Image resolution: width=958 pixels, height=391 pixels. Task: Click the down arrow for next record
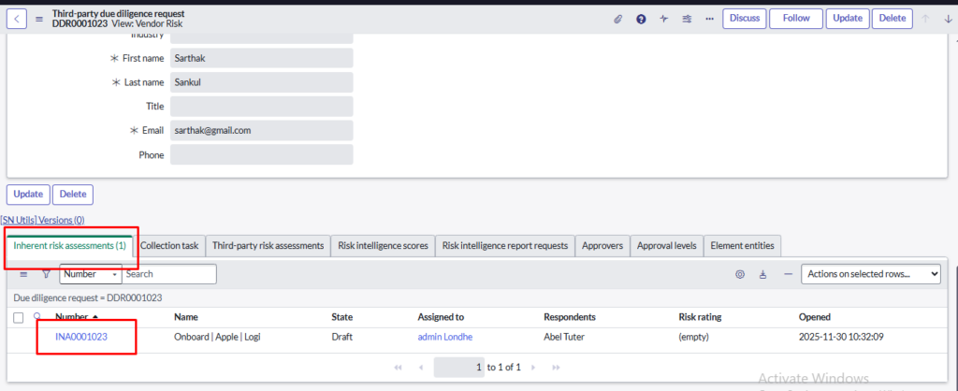[x=948, y=19]
